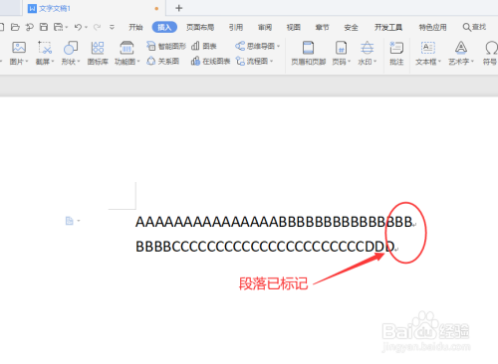This screenshot has height=364, width=498.
Task: Click the 图片 (Picture) insert icon
Action: [19, 48]
